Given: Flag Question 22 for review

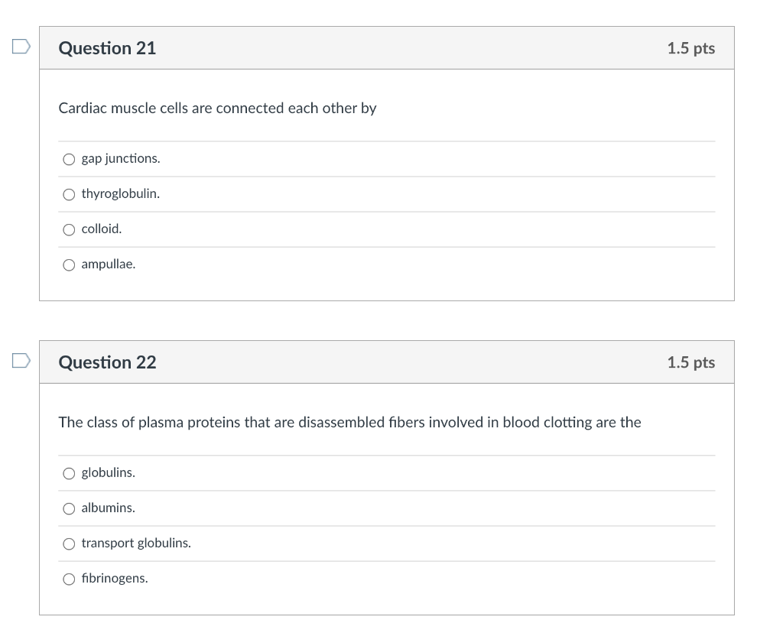Looking at the screenshot, I should pyautogui.click(x=21, y=360).
